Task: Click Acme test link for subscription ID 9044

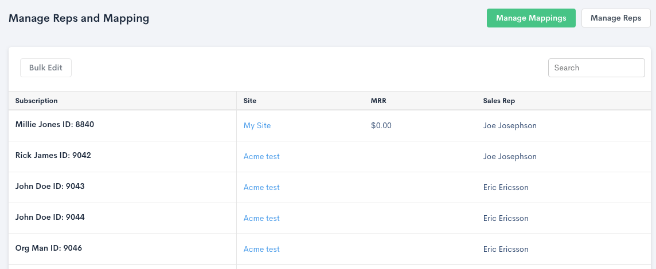Action: coord(261,218)
